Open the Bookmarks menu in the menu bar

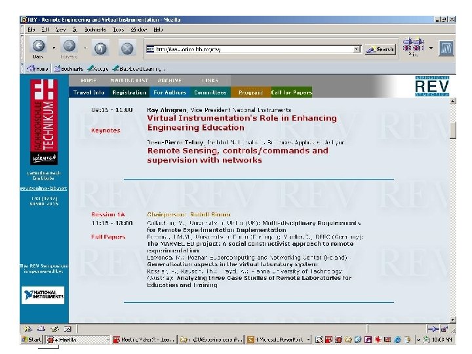coord(95,29)
